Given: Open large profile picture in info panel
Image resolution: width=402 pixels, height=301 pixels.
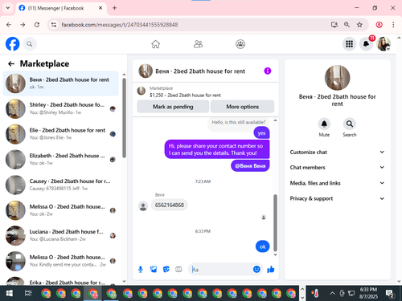Looking at the screenshot, I should click(x=337, y=78).
